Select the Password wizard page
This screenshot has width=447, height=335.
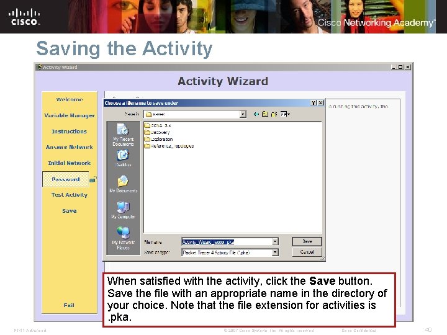click(66, 179)
